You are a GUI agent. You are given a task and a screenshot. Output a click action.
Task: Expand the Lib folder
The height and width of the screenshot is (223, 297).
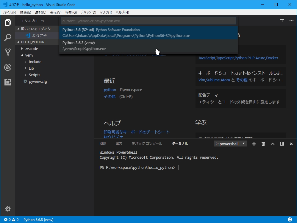(26, 68)
